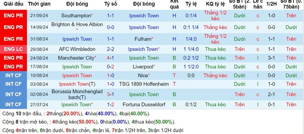Open the Manchester City team link

coord(76,58)
